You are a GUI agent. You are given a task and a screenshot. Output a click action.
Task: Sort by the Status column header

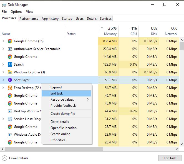click(81, 31)
